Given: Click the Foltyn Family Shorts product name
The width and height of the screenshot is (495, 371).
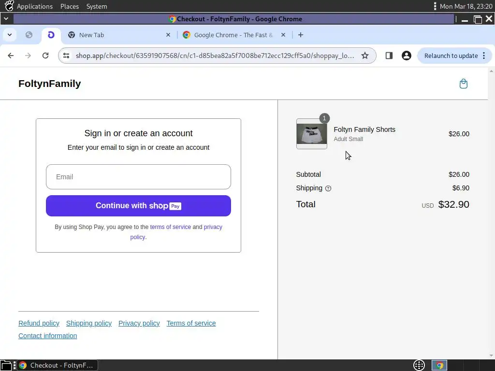Looking at the screenshot, I should (364, 129).
